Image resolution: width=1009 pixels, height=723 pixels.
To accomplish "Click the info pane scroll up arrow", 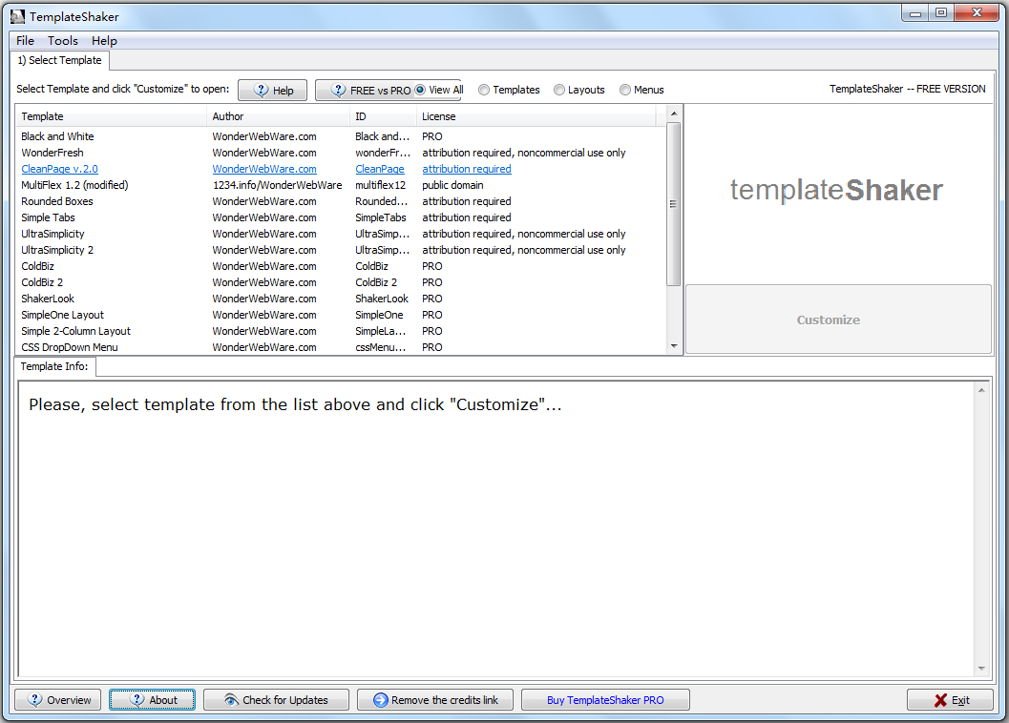I will point(981,390).
